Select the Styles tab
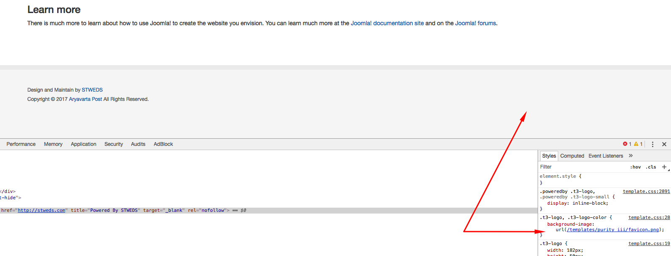 tap(549, 156)
